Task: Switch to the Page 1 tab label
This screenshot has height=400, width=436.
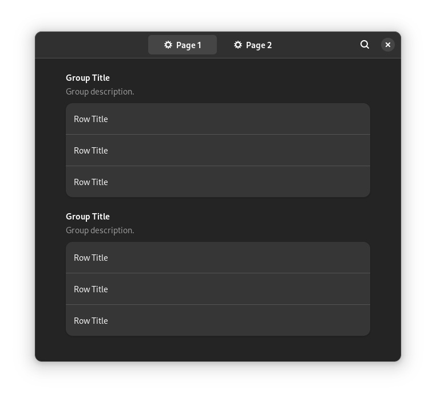Action: [x=188, y=45]
